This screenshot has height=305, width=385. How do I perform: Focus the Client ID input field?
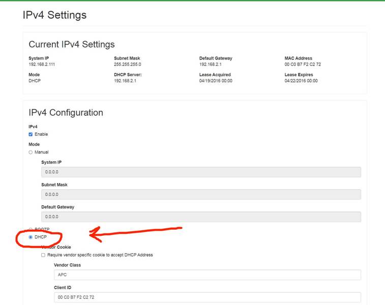pos(208,297)
